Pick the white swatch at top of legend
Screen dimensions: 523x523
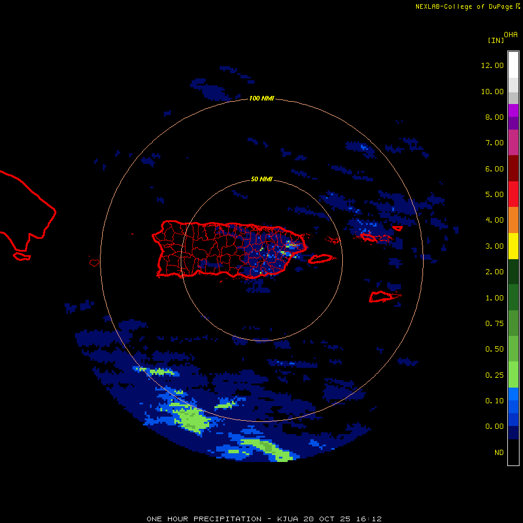pos(513,65)
